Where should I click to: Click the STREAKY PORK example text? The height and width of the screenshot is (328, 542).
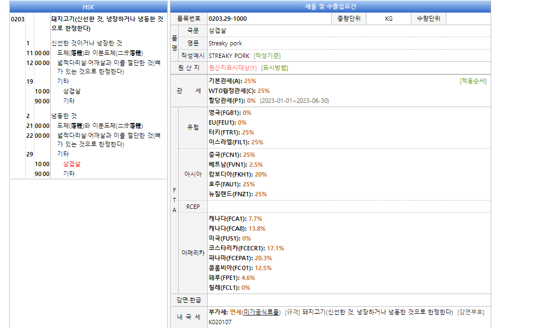[x=229, y=56]
